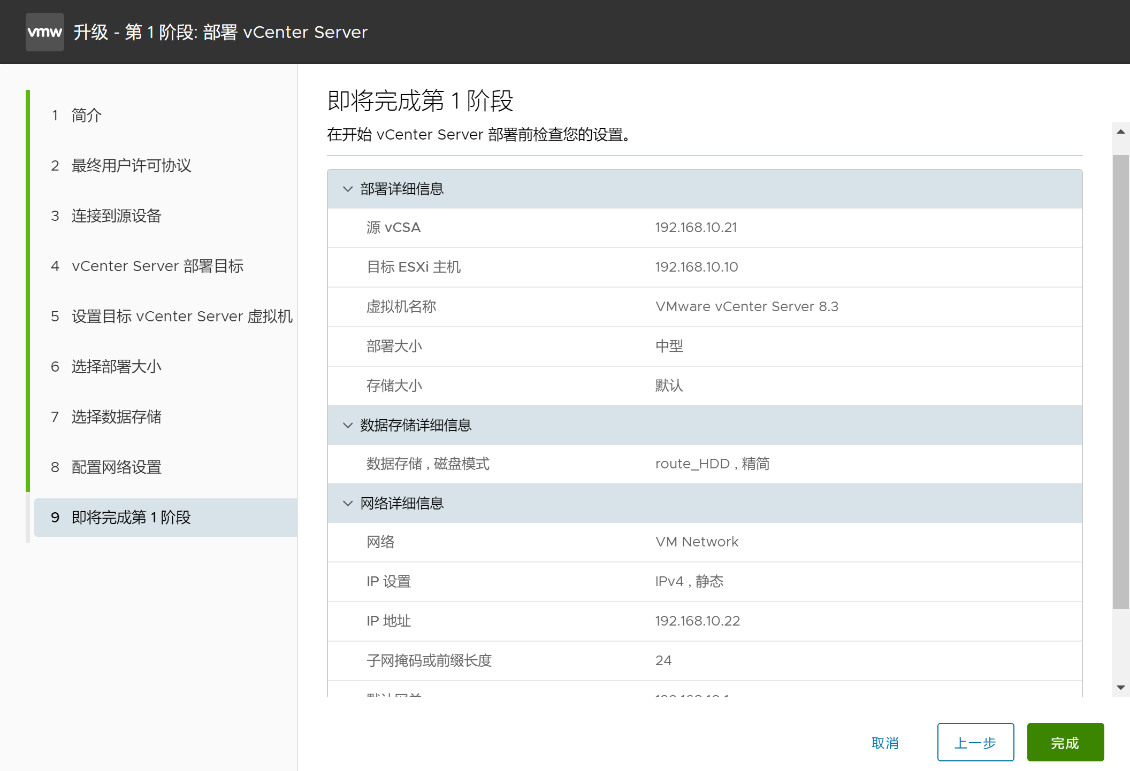The image size is (1130, 771).
Task: Click the 子网掩码或前缀长度 label
Action: click(x=429, y=661)
